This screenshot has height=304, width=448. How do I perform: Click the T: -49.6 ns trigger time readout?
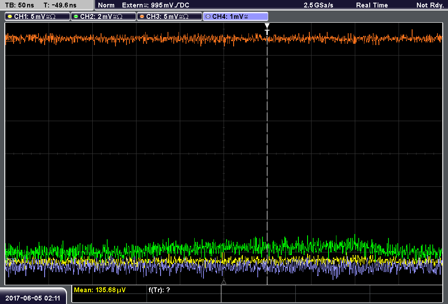60,5
